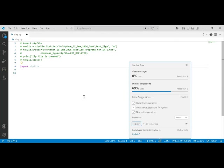
Task: Open the Go menu
Action: point(41,28)
